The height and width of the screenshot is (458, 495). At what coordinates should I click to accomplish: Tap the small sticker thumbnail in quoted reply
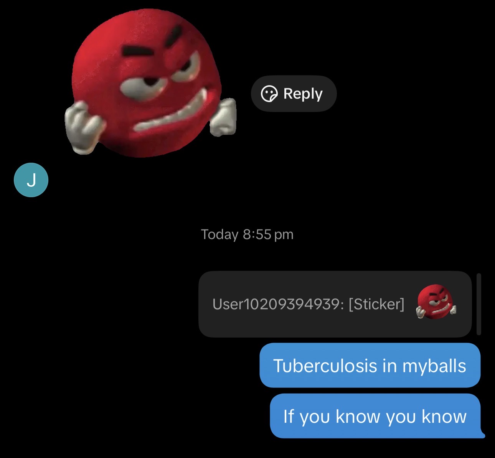[436, 301]
